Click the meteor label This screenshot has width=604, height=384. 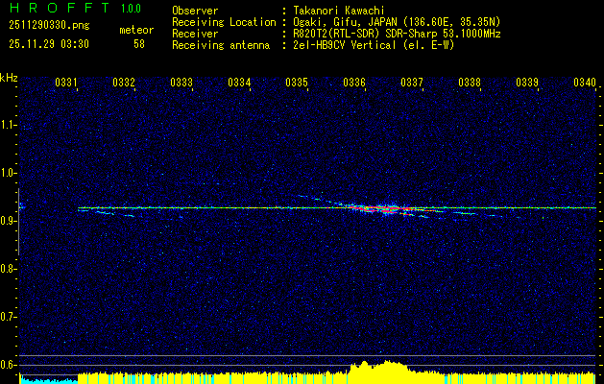click(x=136, y=30)
